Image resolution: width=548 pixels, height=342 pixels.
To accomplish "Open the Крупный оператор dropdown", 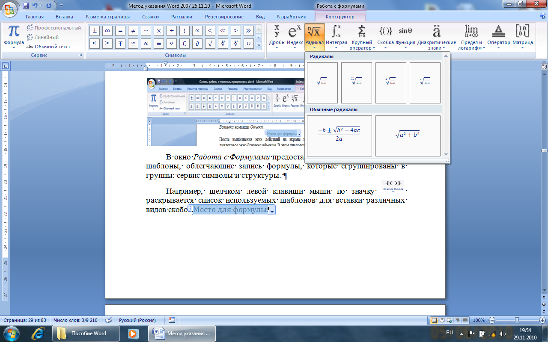I will (x=362, y=37).
